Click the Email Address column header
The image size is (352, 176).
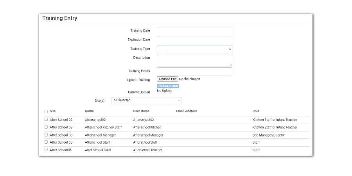pyautogui.click(x=187, y=111)
